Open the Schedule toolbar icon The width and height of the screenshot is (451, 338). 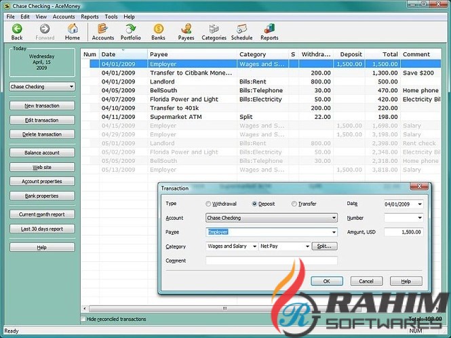[241, 32]
